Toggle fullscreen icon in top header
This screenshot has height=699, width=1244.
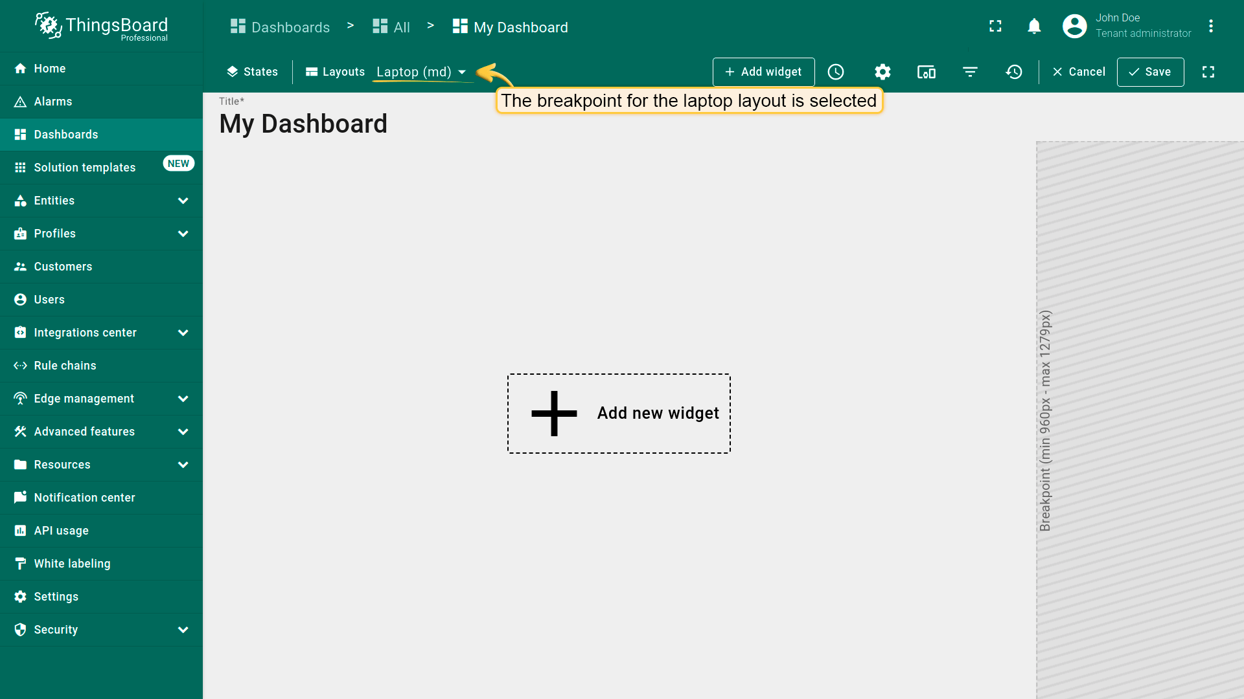point(995,26)
